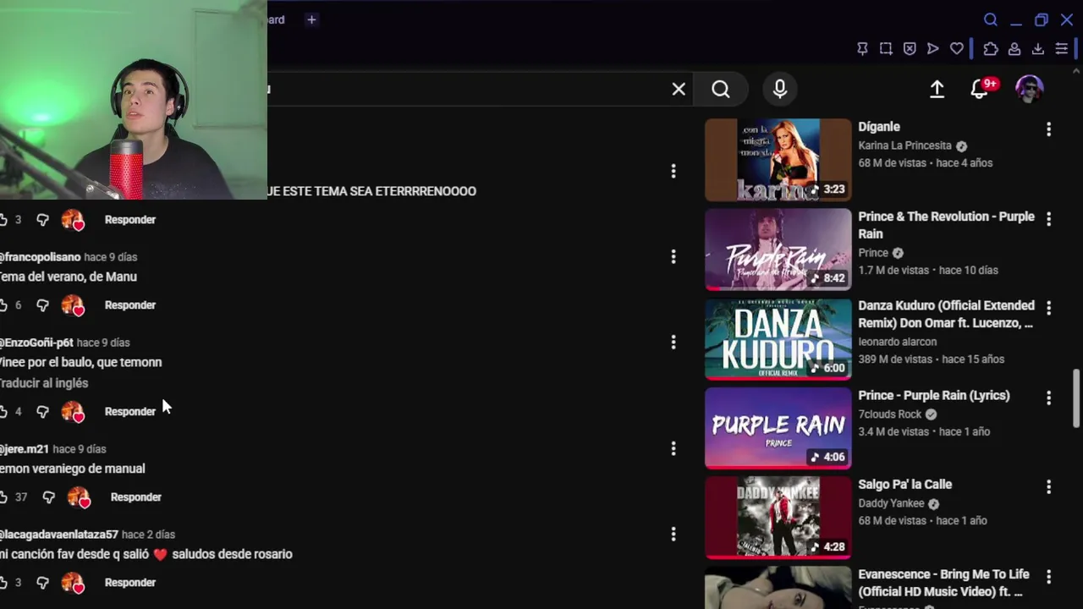This screenshot has width=1083, height=609.
Task: Open the browser extensions puzzle icon
Action: [x=991, y=49]
